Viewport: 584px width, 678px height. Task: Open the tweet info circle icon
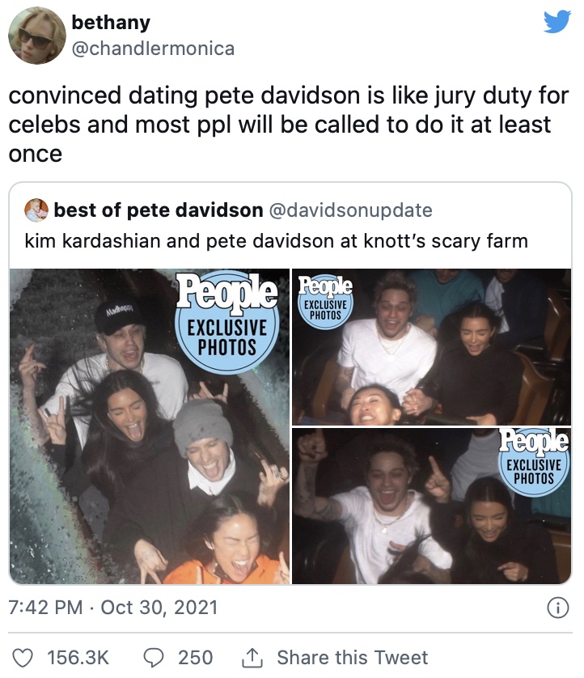tap(558, 608)
